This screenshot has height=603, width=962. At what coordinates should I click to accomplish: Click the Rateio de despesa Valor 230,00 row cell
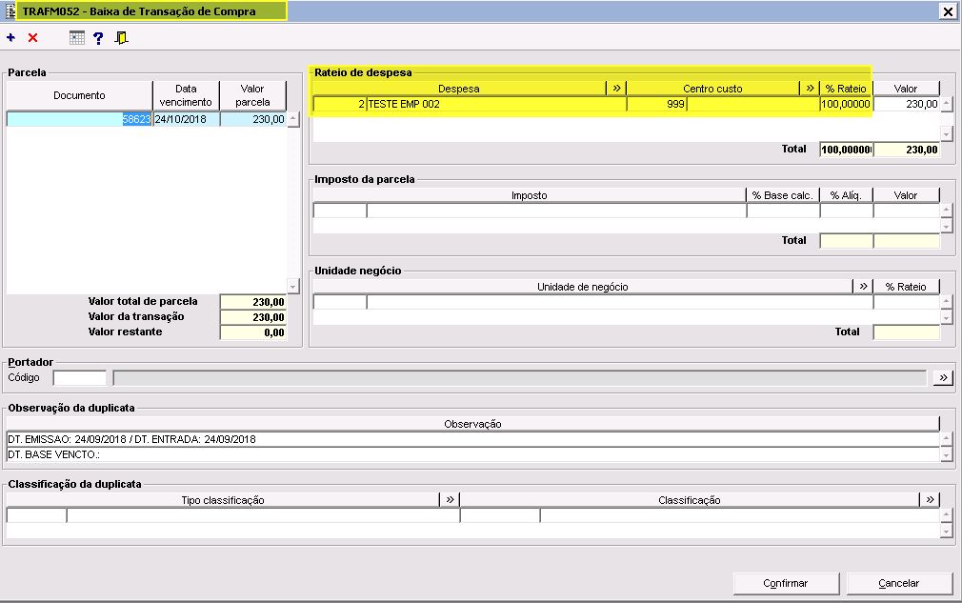coord(906,104)
